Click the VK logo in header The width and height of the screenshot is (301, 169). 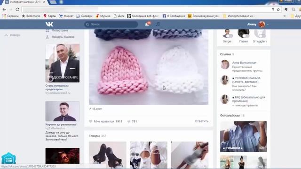[x=49, y=24]
